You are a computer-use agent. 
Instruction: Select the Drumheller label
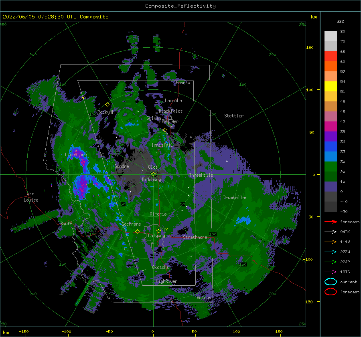pos(235,198)
